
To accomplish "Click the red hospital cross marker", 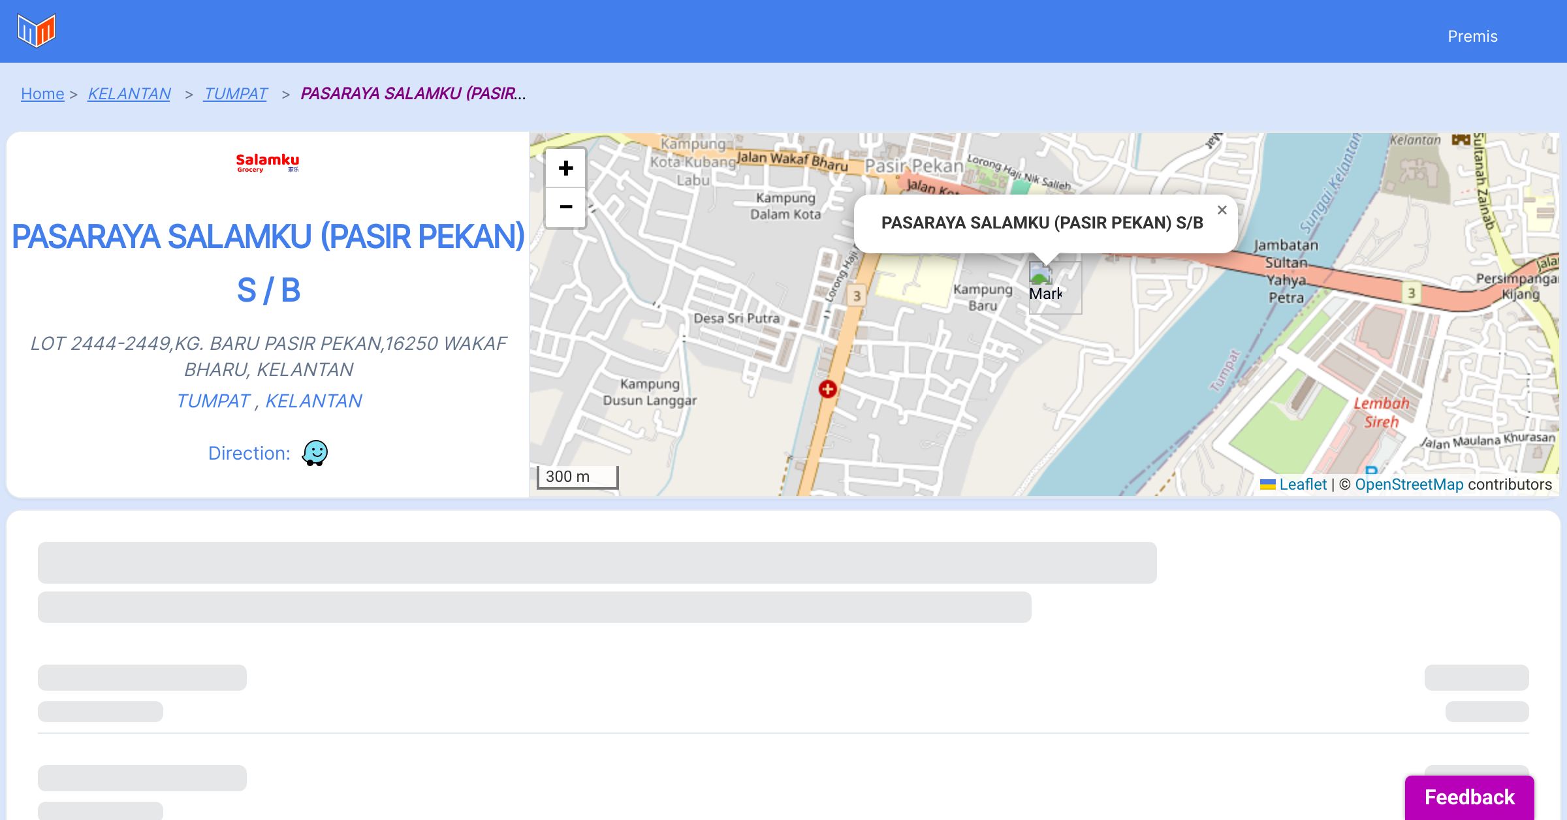I will pyautogui.click(x=827, y=389).
